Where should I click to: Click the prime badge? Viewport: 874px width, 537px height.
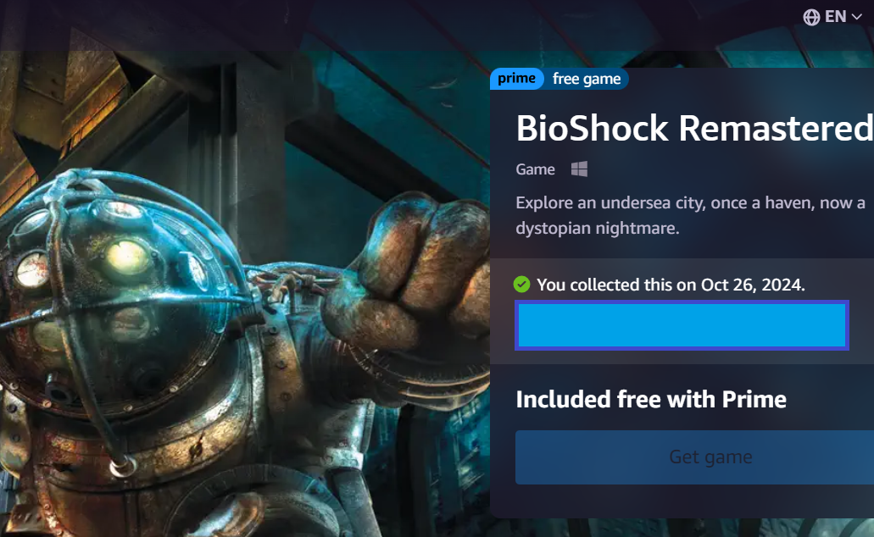click(517, 79)
